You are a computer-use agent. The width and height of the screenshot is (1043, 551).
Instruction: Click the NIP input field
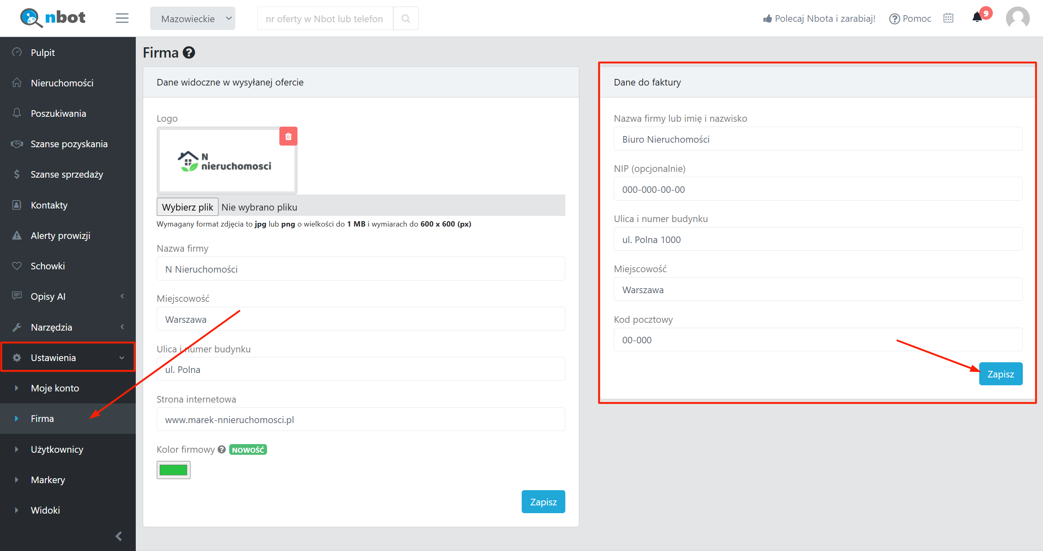pyautogui.click(x=818, y=190)
